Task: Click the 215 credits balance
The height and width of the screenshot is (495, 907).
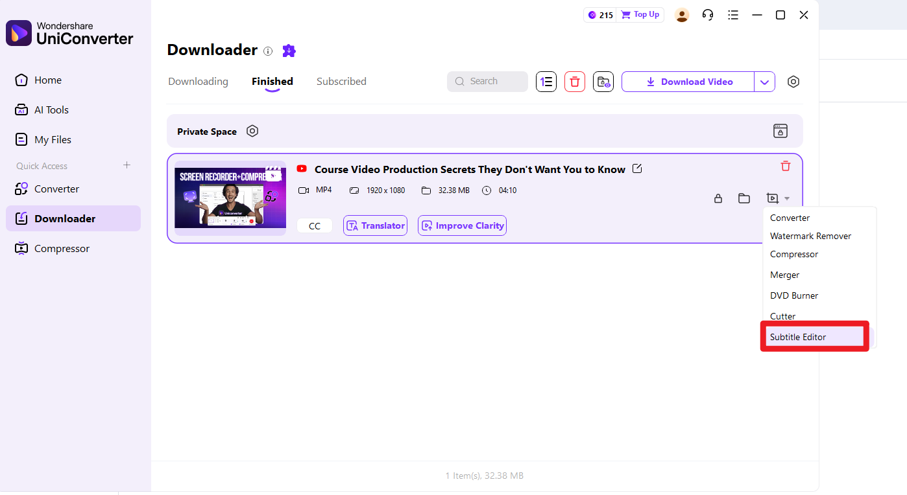Action: 600,15
